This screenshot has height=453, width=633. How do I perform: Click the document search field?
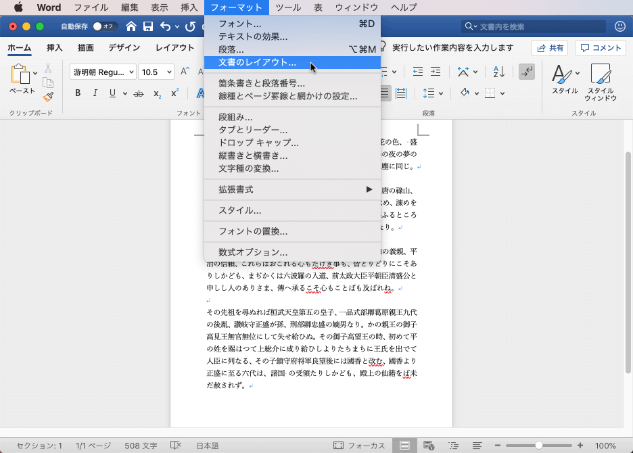tap(534, 26)
